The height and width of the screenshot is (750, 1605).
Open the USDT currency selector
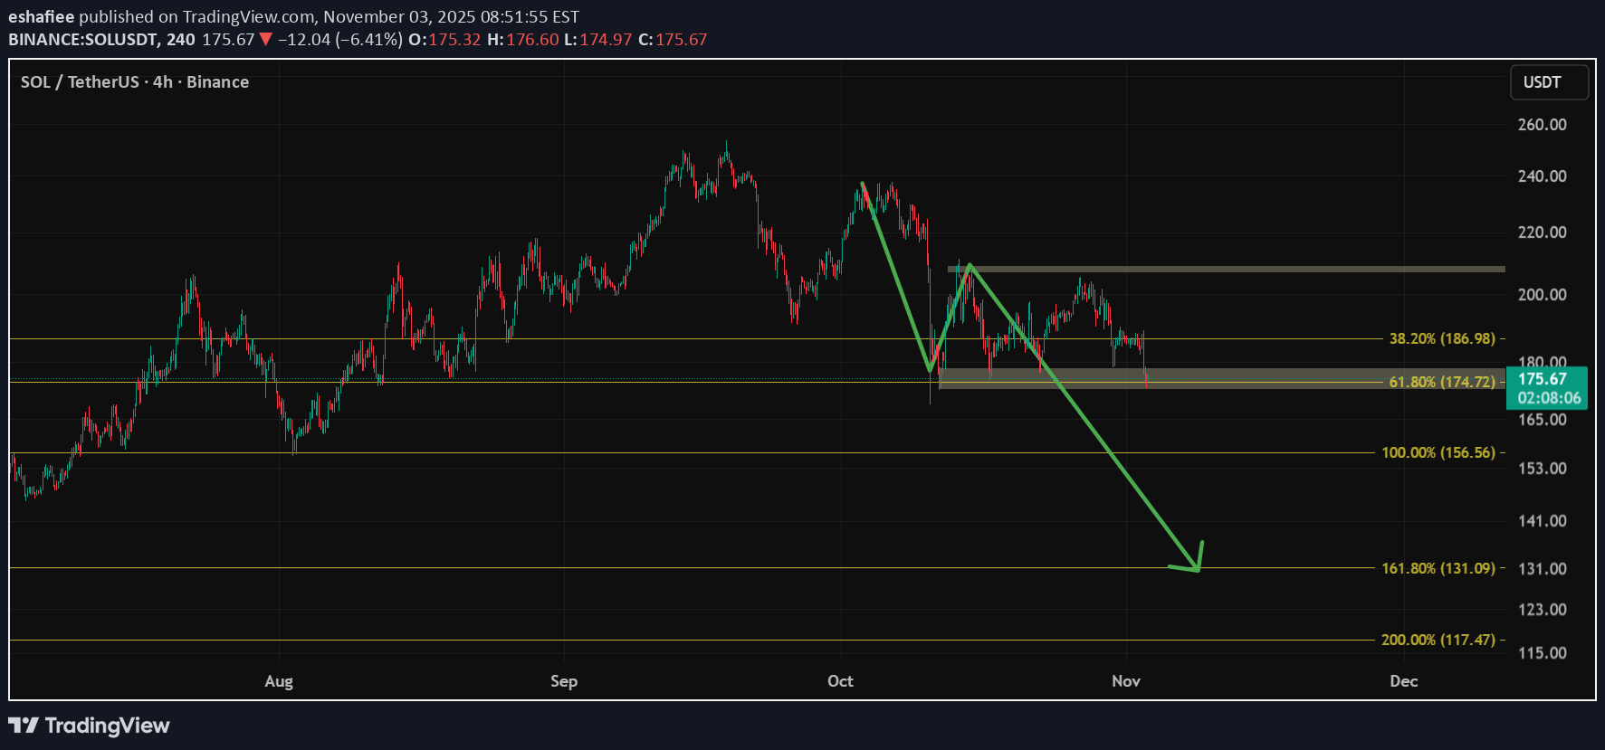point(1548,82)
